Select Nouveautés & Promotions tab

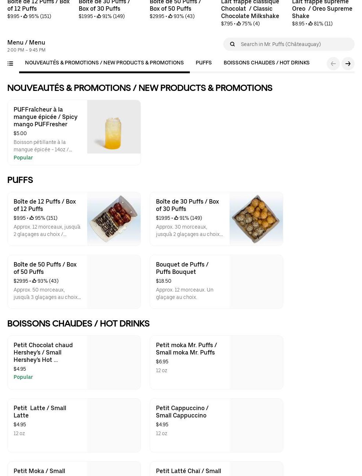pos(104,63)
